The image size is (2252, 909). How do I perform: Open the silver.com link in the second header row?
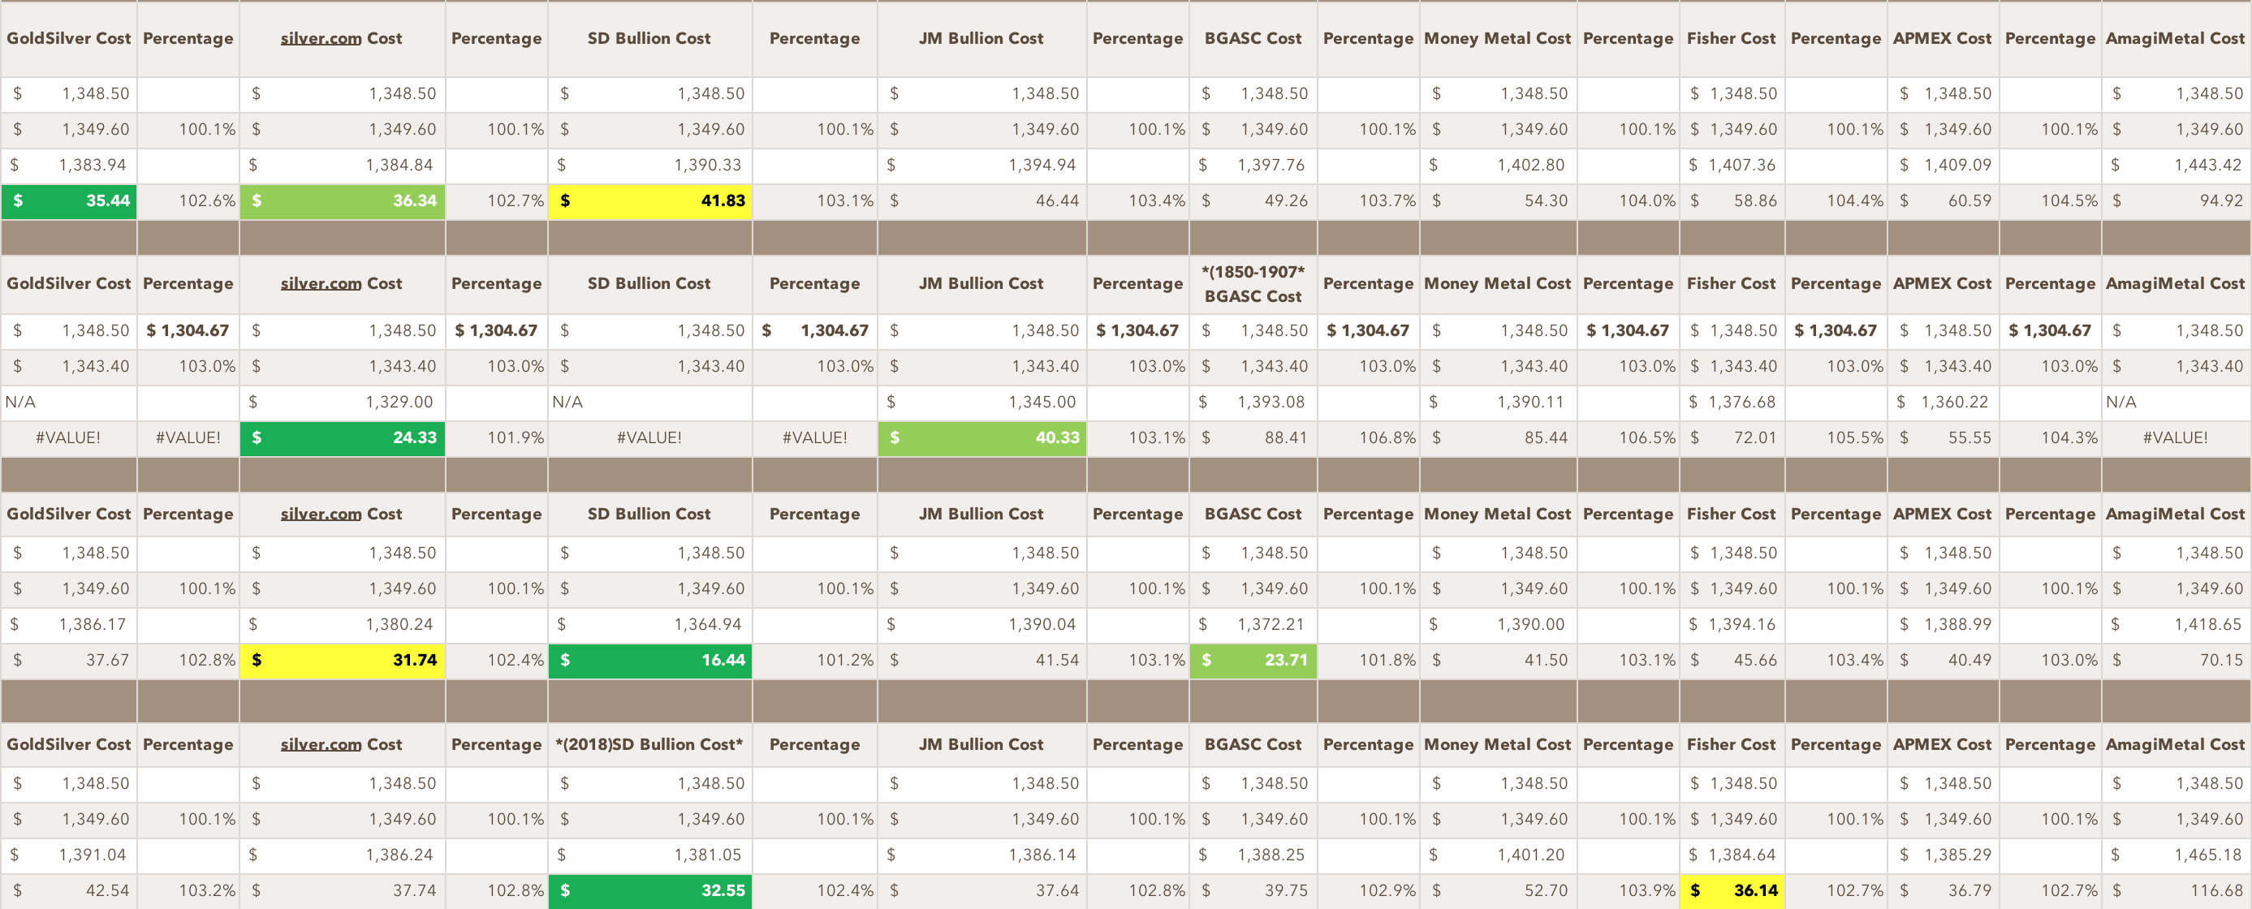click(321, 283)
